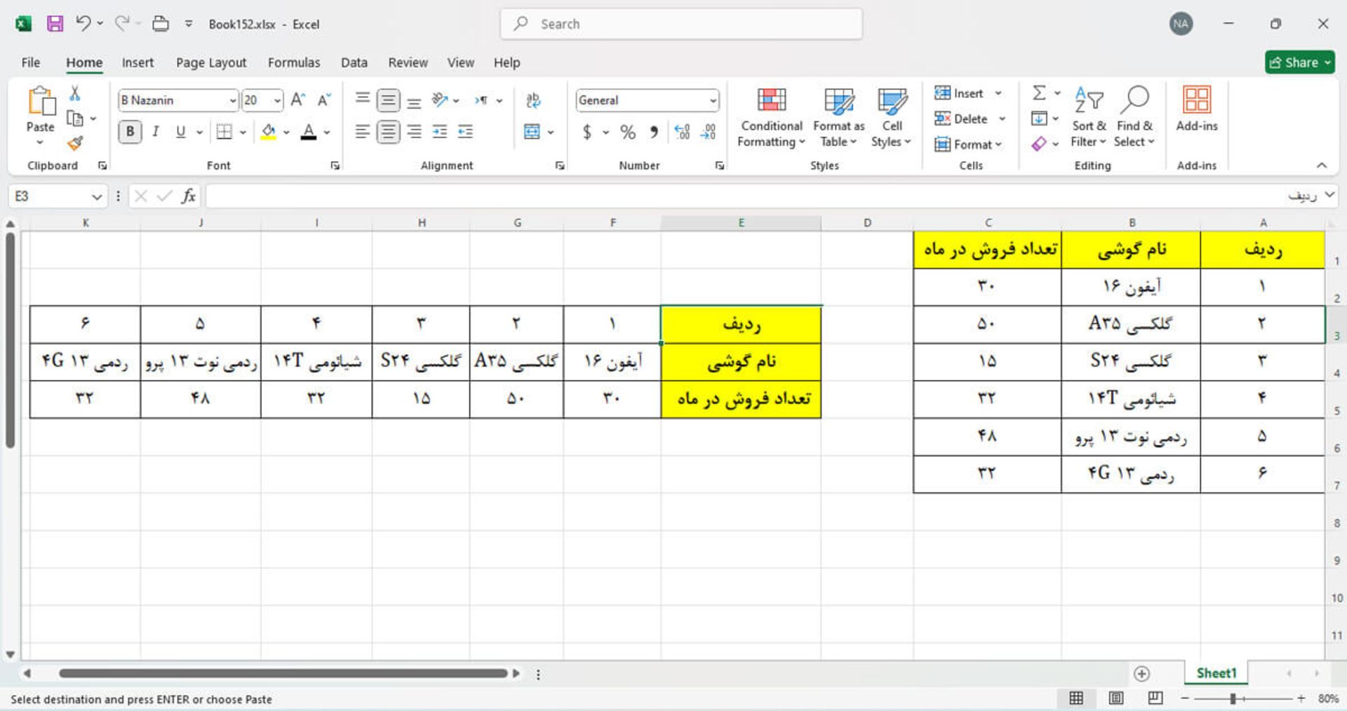1347x711 pixels.
Task: Collapse the ribbon chevron
Action: (1322, 165)
